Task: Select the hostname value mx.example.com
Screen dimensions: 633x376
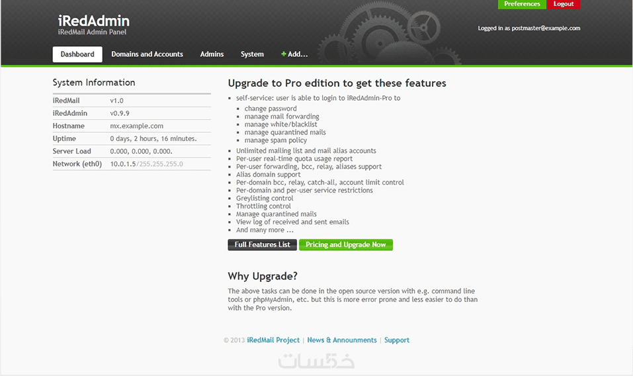Action: point(136,126)
